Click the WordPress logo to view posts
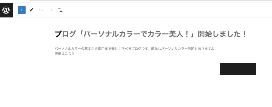The image size is (272, 107). tap(6, 10)
